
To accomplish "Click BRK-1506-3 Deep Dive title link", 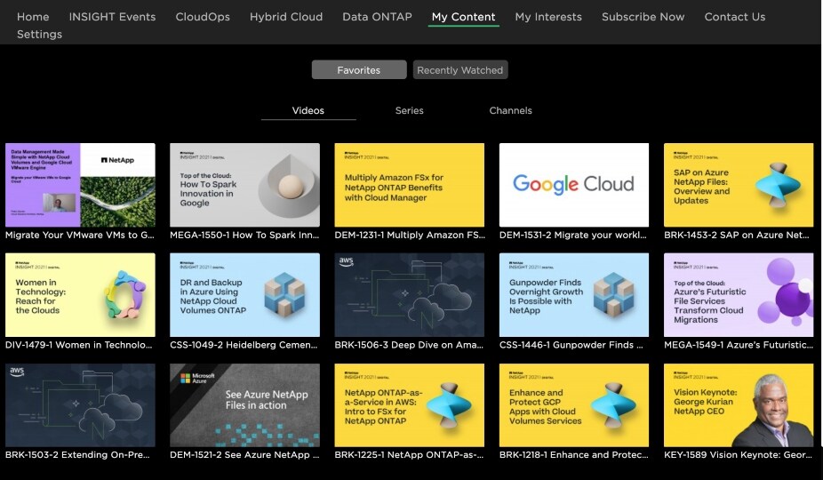I will pyautogui.click(x=409, y=345).
